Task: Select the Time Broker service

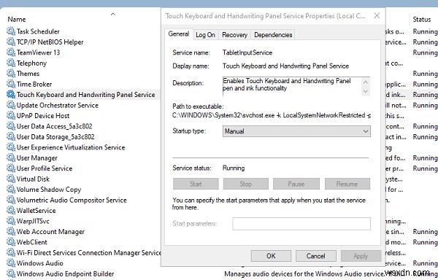Action: point(34,85)
